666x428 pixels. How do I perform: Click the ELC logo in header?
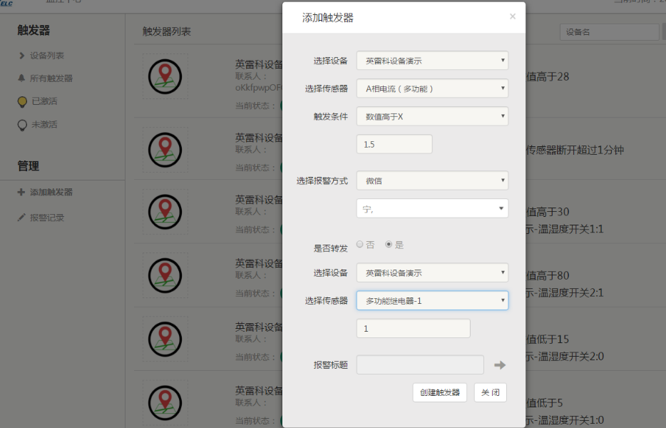[7, 4]
